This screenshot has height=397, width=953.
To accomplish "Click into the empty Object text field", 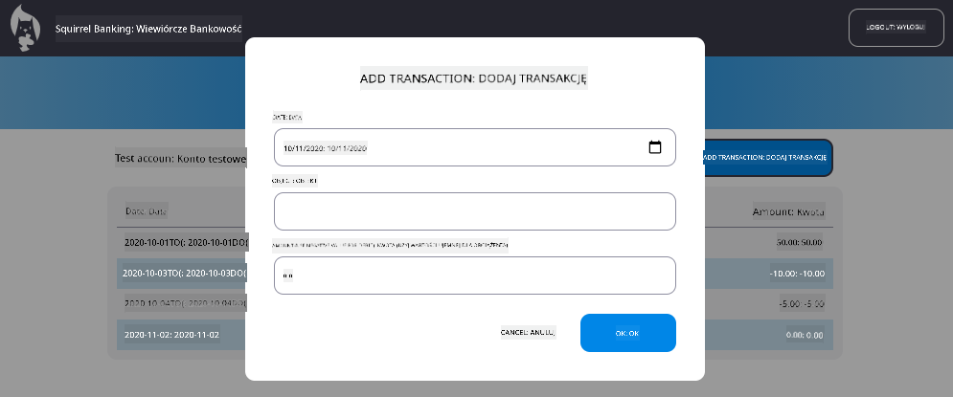I will point(474,211).
